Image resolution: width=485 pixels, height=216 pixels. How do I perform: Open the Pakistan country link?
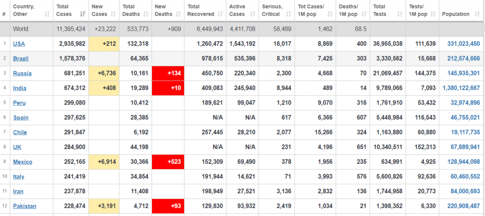(25, 206)
